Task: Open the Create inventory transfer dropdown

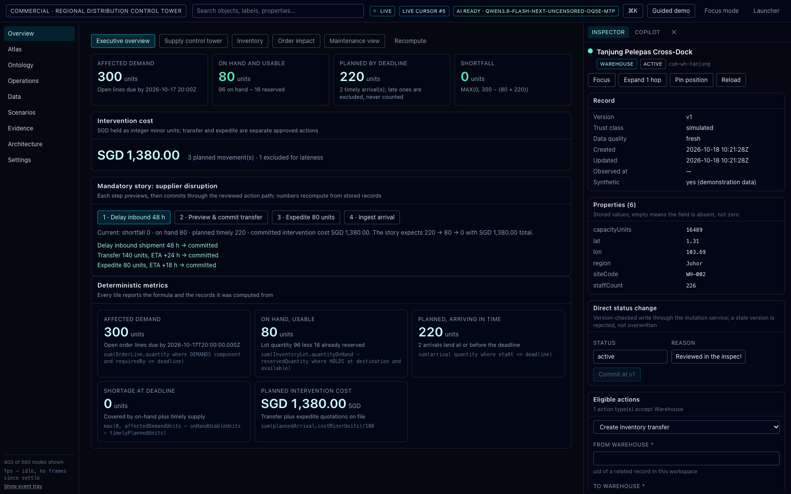Action: [x=686, y=427]
